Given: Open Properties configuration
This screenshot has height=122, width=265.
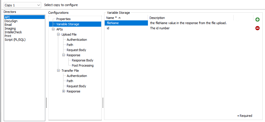Looking at the screenshot, I should 63,19.
